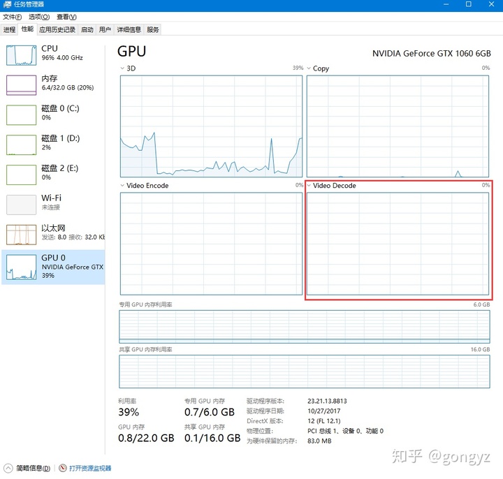Open 打开资源监视器 link
This screenshot has height=479, width=503.
click(x=90, y=468)
